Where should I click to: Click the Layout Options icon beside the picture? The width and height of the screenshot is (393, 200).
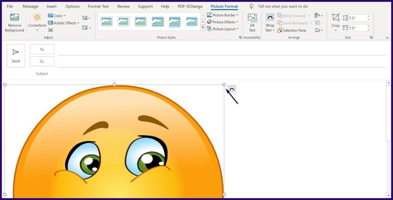[x=232, y=89]
